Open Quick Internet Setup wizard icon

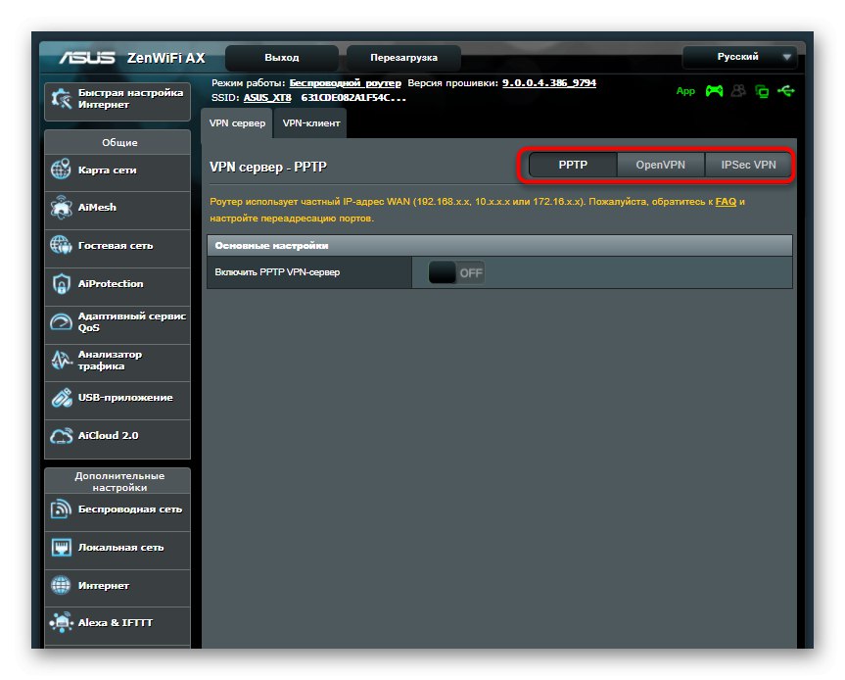point(61,99)
